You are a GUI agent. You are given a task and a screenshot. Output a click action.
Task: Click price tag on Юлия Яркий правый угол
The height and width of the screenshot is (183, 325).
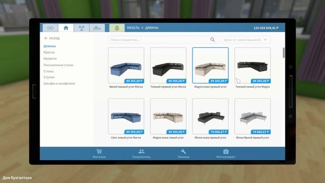(261, 132)
